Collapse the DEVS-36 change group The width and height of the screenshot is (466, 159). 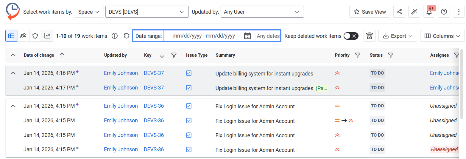(13, 106)
